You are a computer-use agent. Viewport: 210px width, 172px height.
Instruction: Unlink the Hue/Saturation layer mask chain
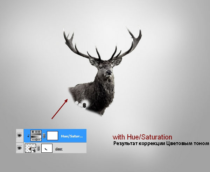coord(44,136)
